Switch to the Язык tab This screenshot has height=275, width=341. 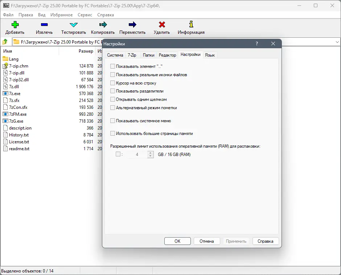(x=210, y=55)
